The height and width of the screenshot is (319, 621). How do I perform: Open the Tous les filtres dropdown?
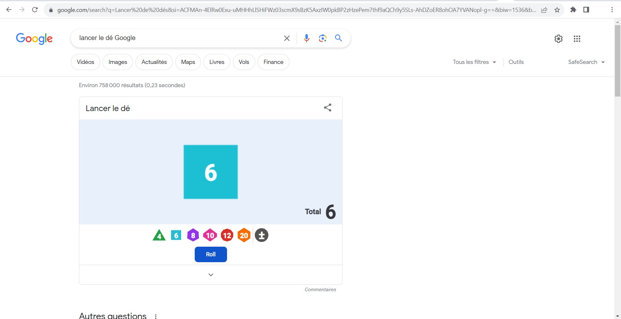tap(474, 62)
